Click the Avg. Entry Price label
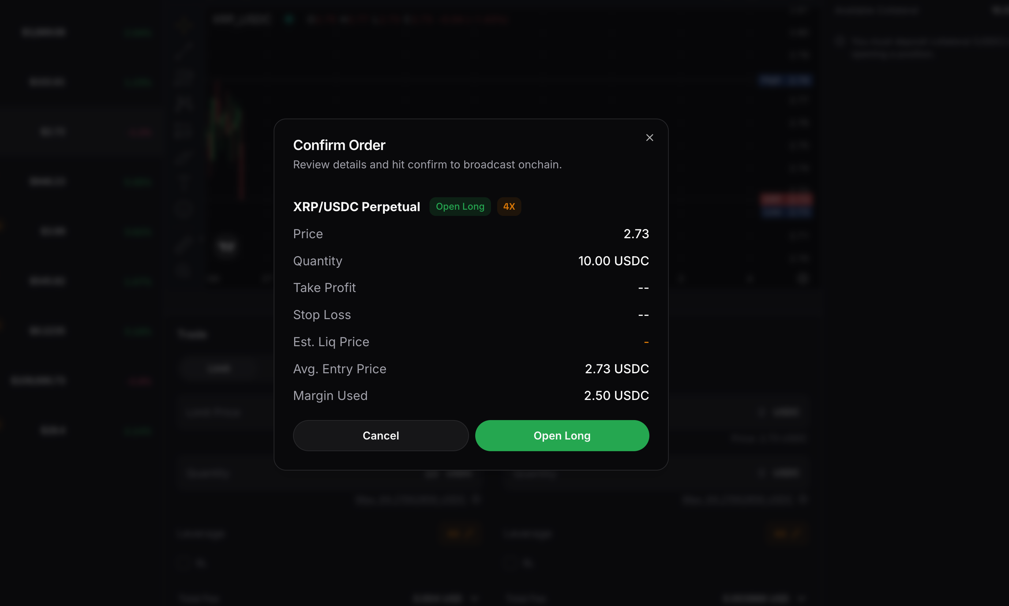Image resolution: width=1009 pixels, height=606 pixels. click(x=340, y=369)
